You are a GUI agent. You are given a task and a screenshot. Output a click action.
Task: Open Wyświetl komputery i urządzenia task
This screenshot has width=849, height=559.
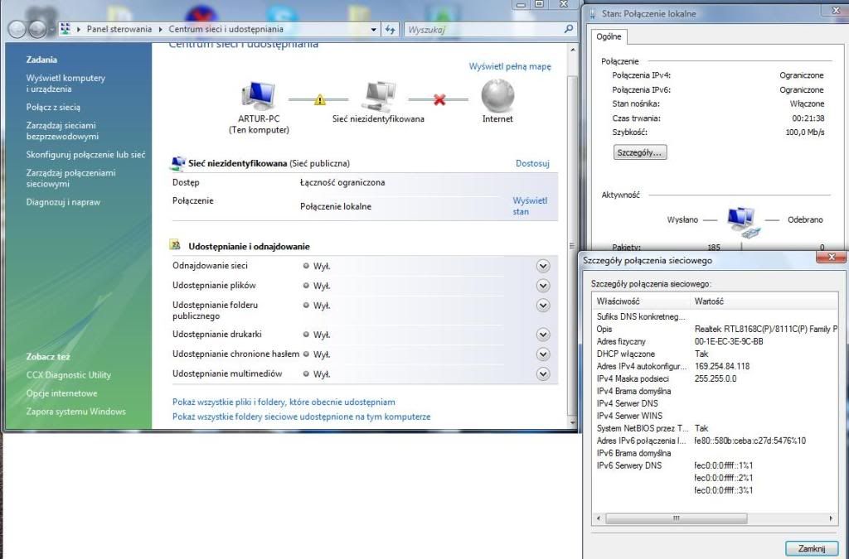coord(65,84)
